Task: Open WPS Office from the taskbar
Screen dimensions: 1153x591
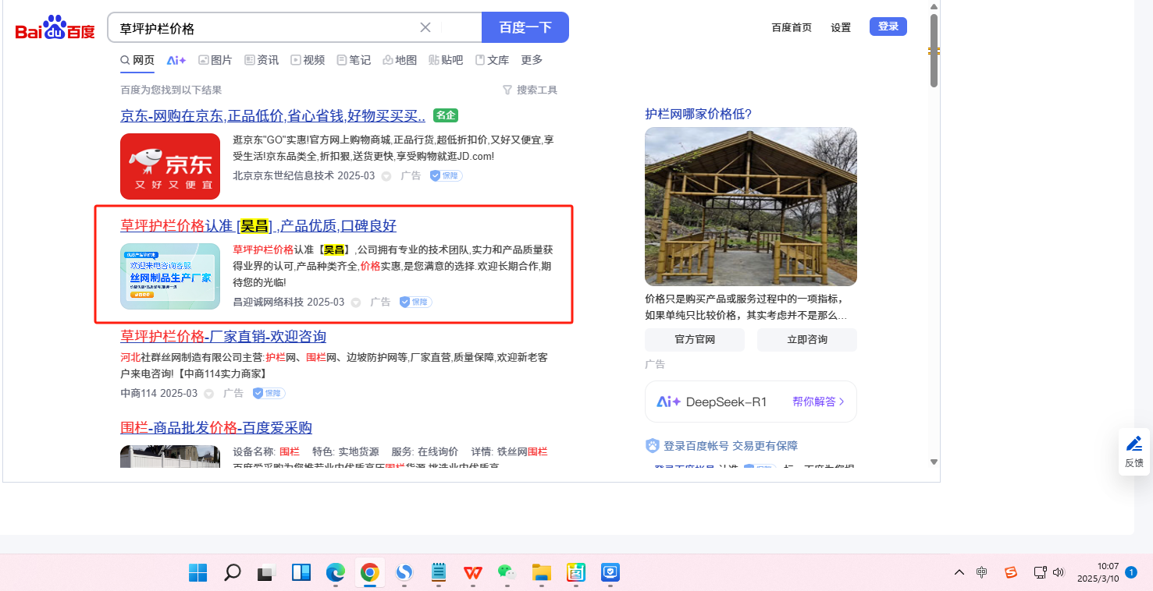Action: (472, 573)
